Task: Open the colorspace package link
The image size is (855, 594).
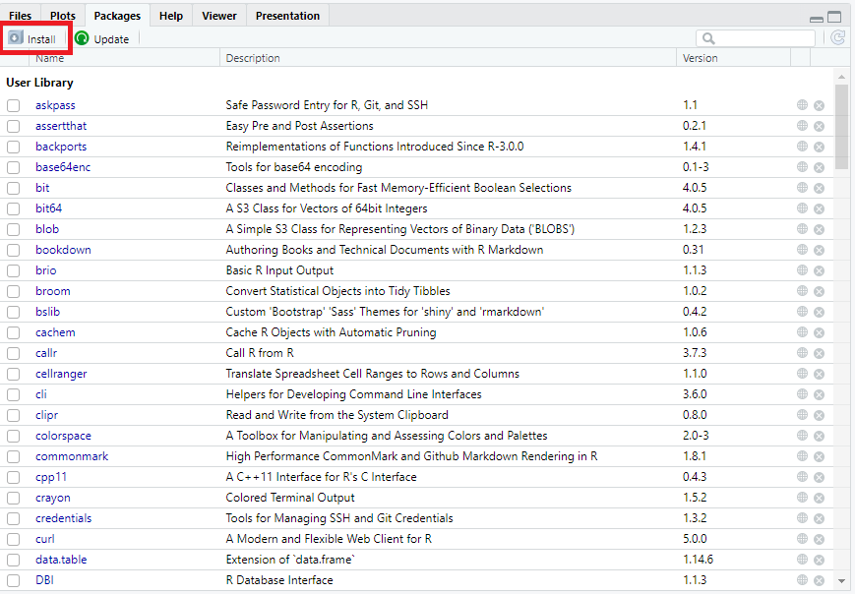Action: tap(65, 436)
